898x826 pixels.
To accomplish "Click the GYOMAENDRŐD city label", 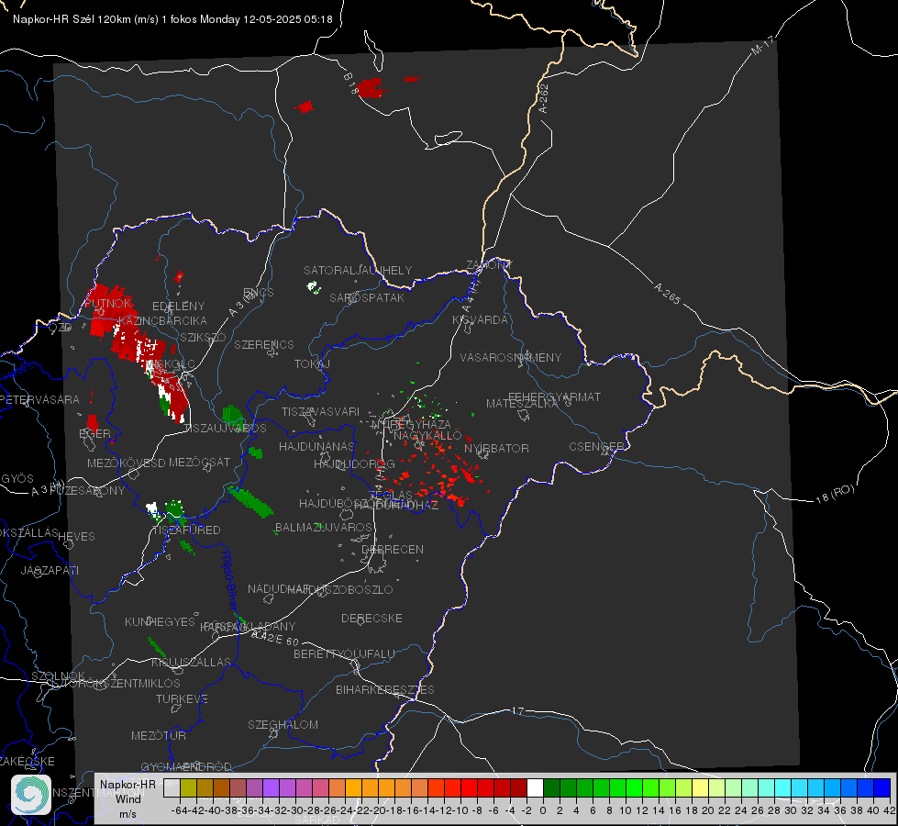I will coord(186,766).
